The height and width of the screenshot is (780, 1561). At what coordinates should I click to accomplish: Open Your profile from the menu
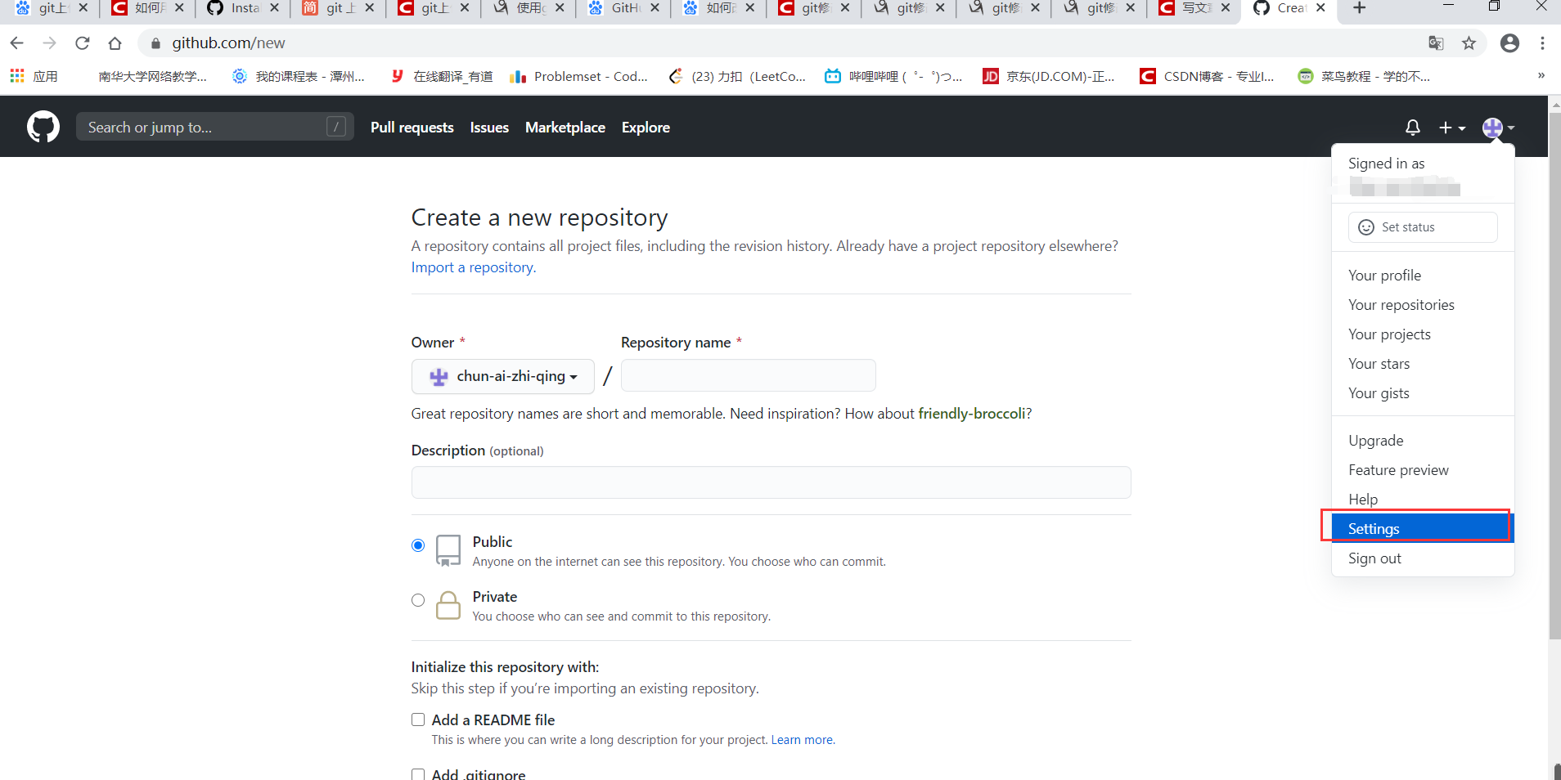pyautogui.click(x=1423, y=276)
